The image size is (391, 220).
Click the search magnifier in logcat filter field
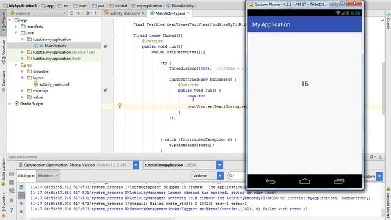click(x=232, y=175)
